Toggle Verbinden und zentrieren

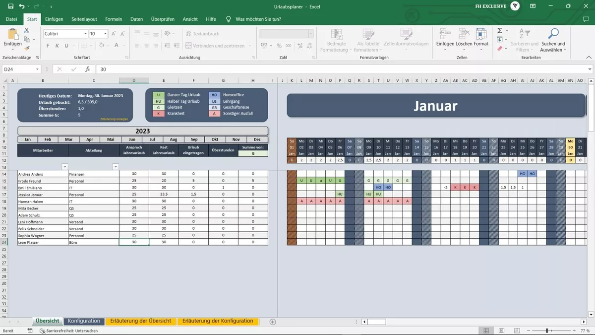coord(215,46)
